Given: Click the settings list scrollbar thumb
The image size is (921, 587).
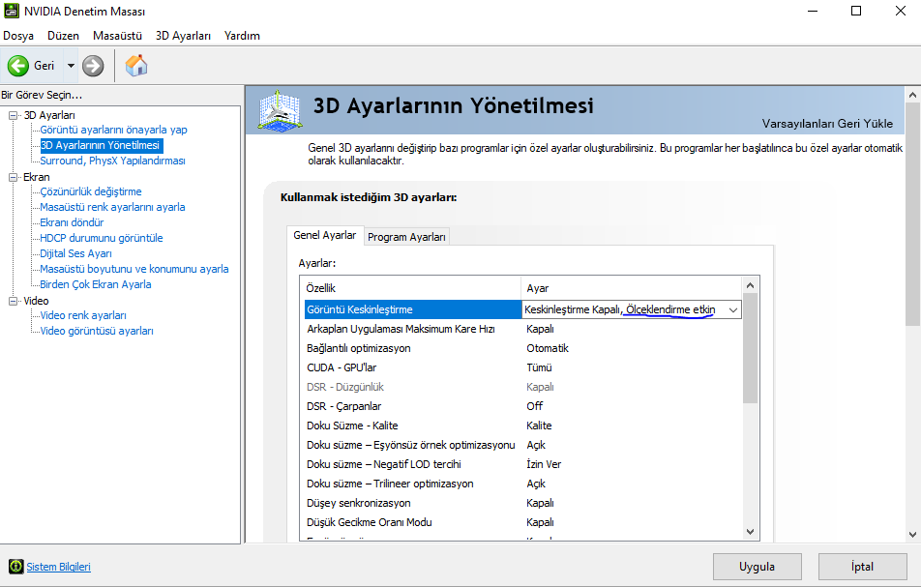Looking at the screenshot, I should click(x=750, y=348).
